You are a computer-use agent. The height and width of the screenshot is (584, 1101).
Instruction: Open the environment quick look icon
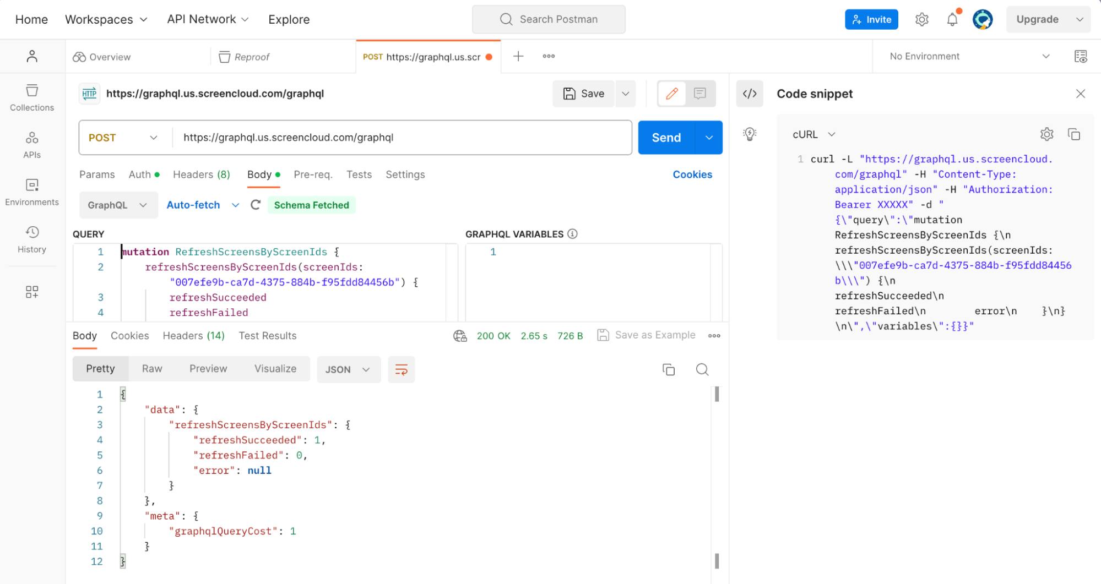click(1081, 56)
